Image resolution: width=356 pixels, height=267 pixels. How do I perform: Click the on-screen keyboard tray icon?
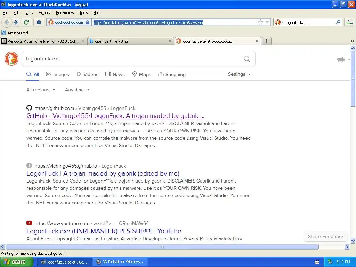(x=317, y=262)
